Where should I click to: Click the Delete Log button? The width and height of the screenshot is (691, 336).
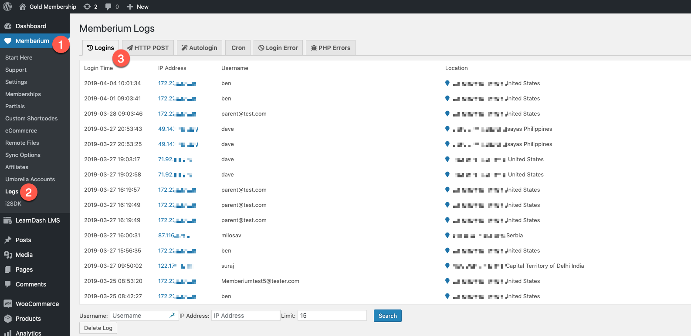(x=98, y=328)
